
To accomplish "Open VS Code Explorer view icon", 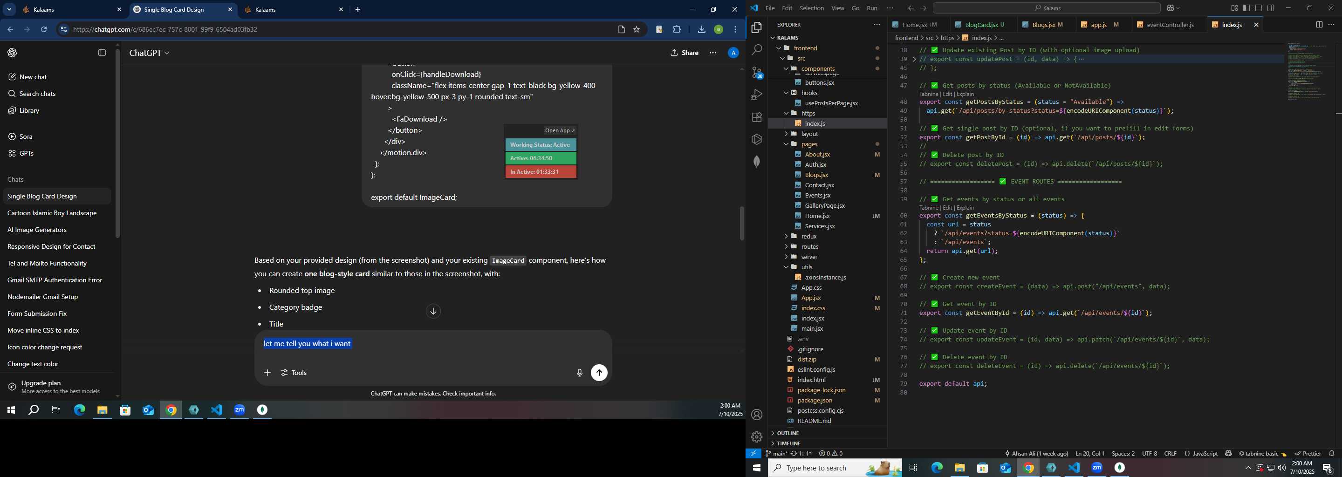I will click(x=756, y=27).
